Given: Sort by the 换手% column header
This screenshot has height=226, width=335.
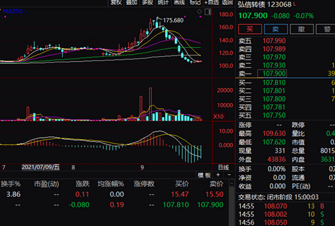Looking at the screenshot, I should click(x=10, y=184).
